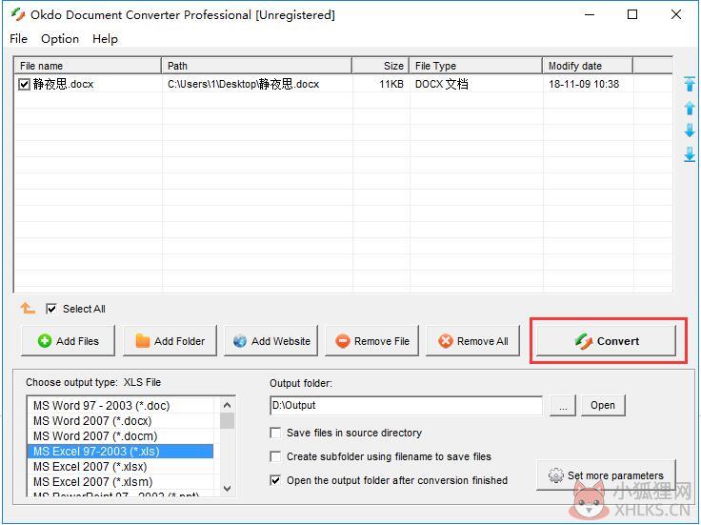Click output type list scroll-up arrow
This screenshot has height=525, width=701.
(x=227, y=405)
